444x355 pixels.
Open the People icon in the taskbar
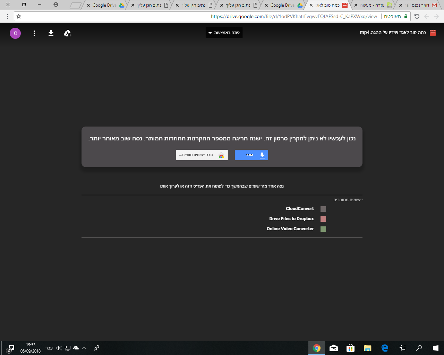coord(97,348)
